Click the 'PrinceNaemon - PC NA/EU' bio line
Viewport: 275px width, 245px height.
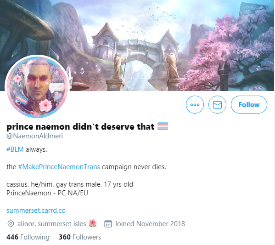tap(47, 193)
